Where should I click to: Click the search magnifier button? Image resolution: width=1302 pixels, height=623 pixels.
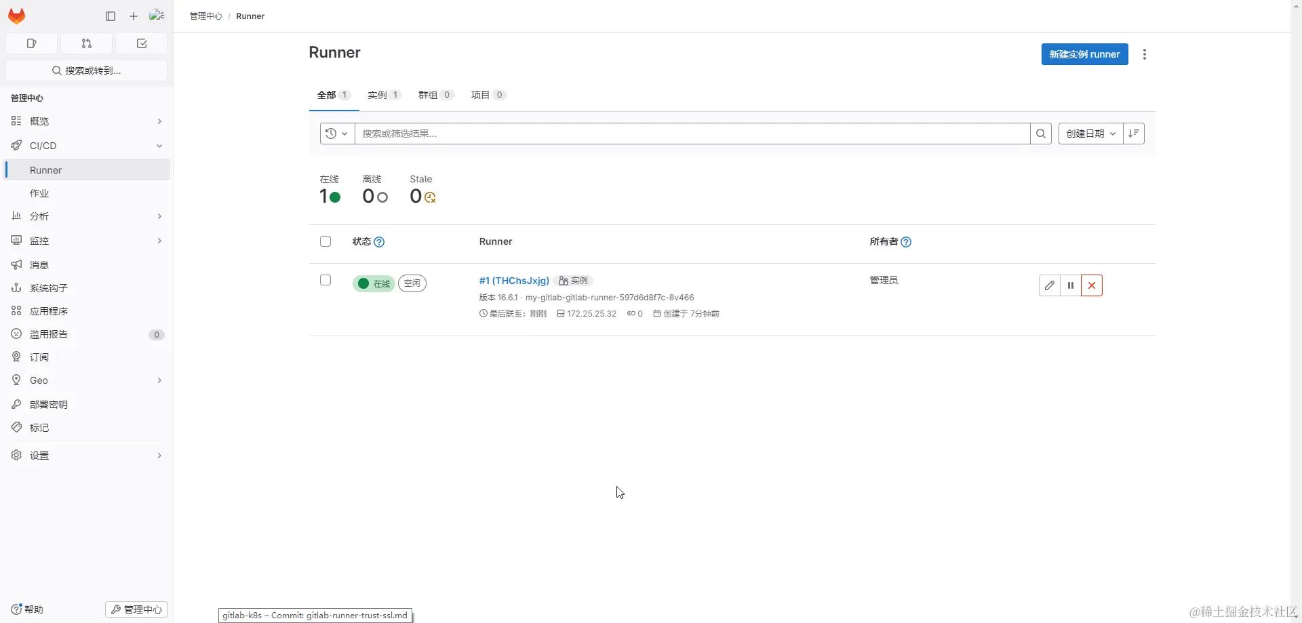1041,134
